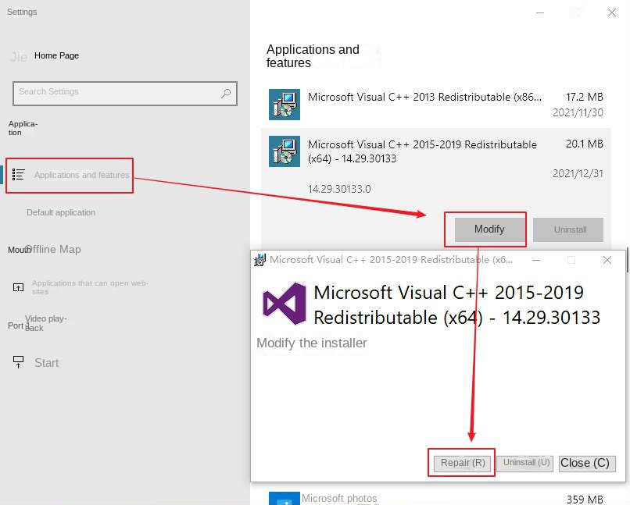
Task: Click the Uninstall button beside Modify
Action: 568,229
